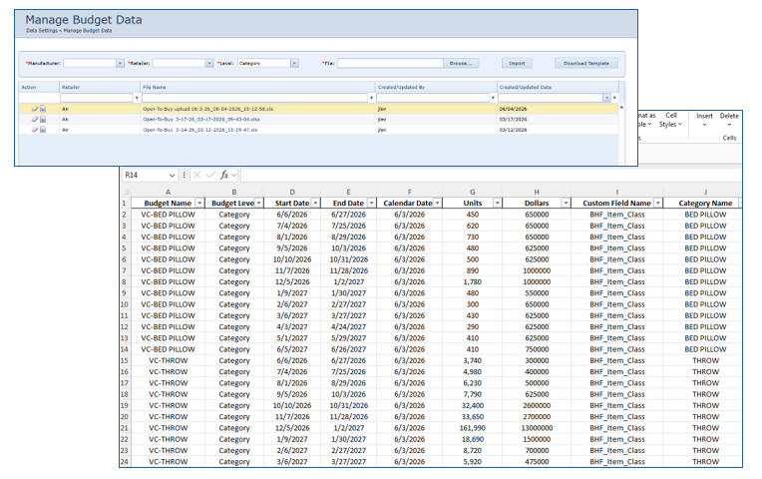Cancel entry with X icon in Excel formula bar

pos(196,175)
